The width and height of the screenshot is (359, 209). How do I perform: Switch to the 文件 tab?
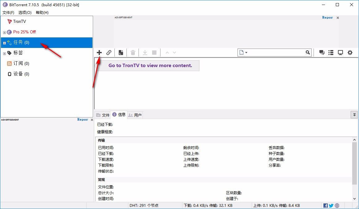(103, 115)
